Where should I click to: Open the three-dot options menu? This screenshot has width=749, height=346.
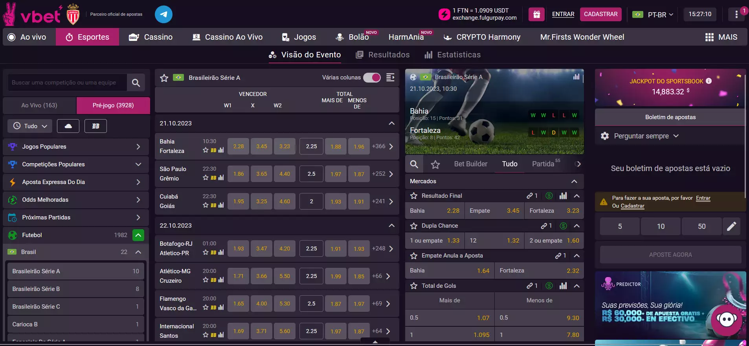736,15
